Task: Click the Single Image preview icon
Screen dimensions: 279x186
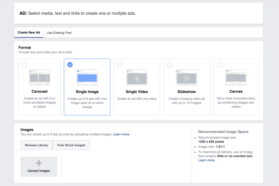Action: pyautogui.click(x=87, y=77)
